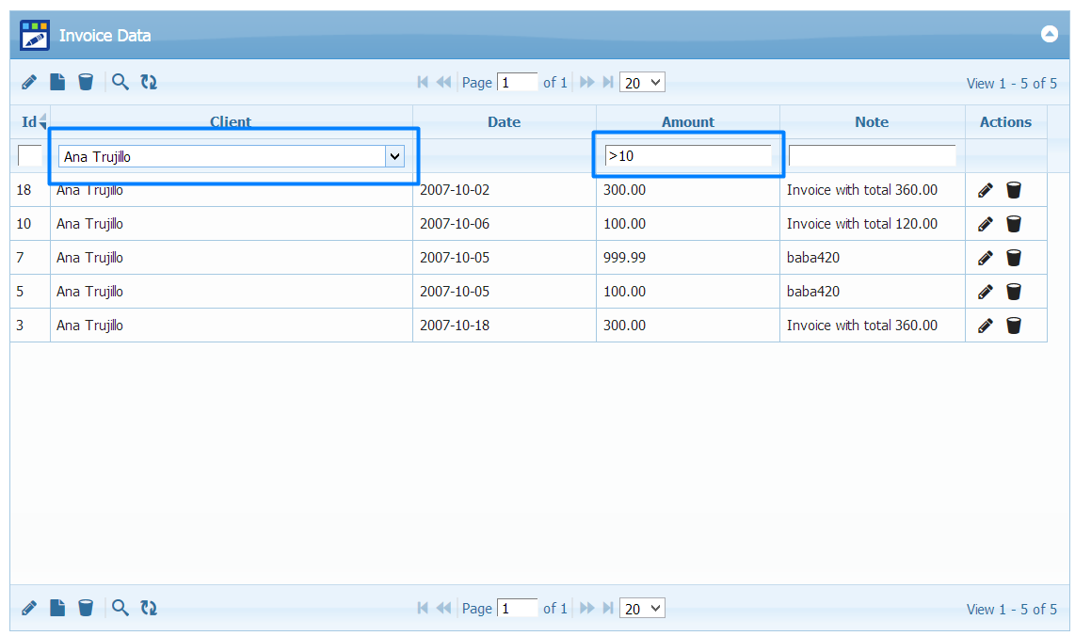This screenshot has height=636, width=1075.
Task: Click the Date column header
Action: pyautogui.click(x=504, y=121)
